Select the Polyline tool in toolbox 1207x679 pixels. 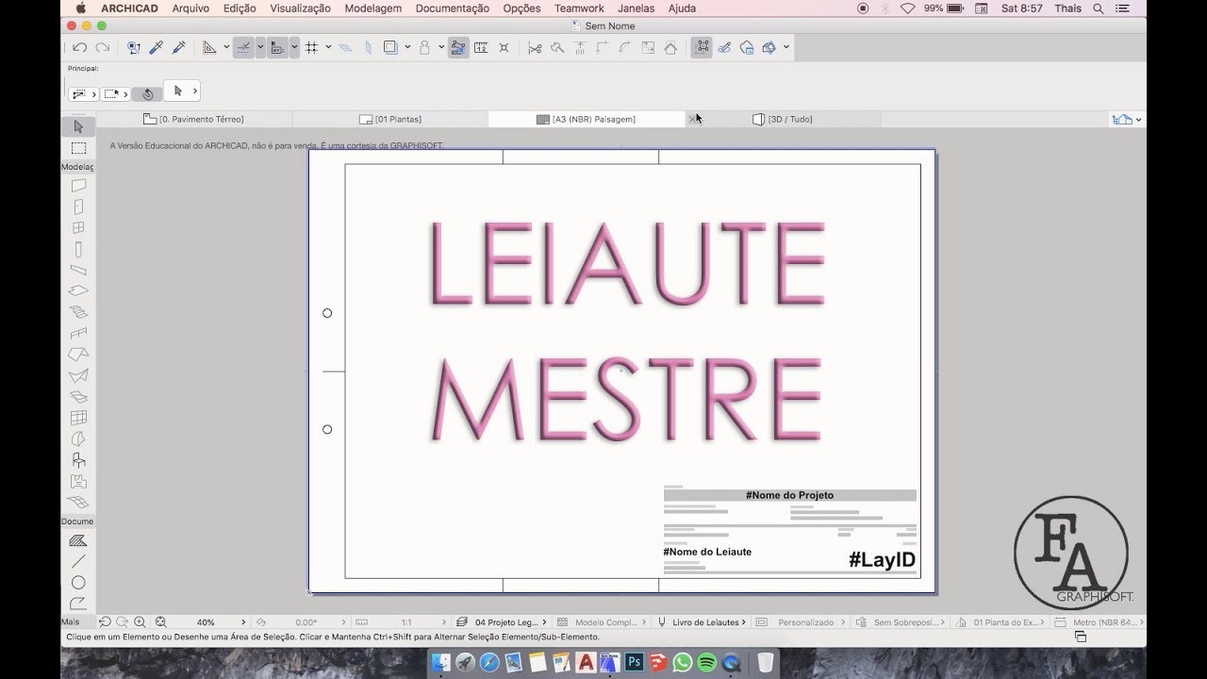point(78,604)
